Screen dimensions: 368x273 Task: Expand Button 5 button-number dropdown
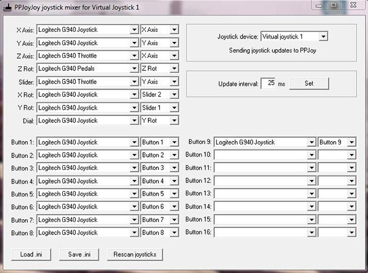pyautogui.click(x=173, y=194)
